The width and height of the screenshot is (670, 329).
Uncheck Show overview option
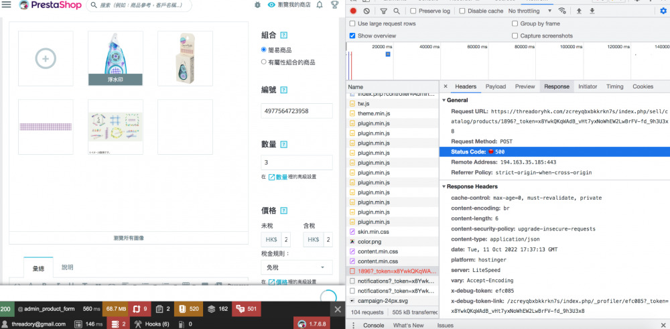pyautogui.click(x=352, y=36)
